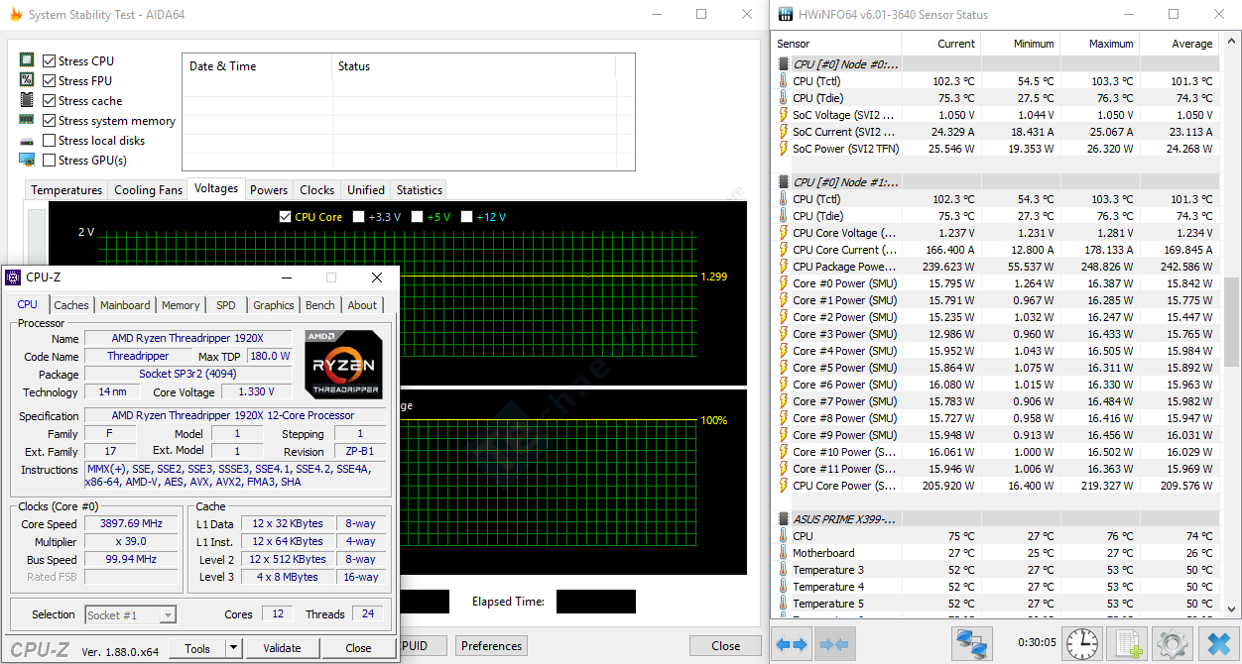
Task: Enable +12 V graph checkbox
Action: pos(466,216)
